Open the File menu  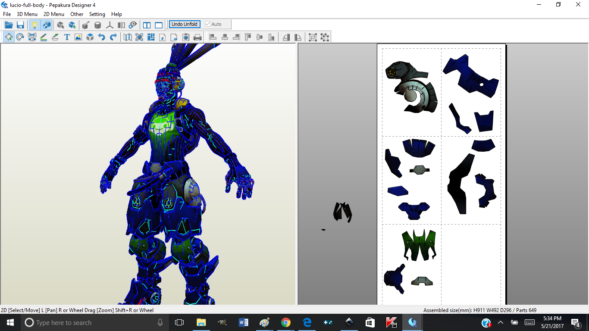[7, 14]
